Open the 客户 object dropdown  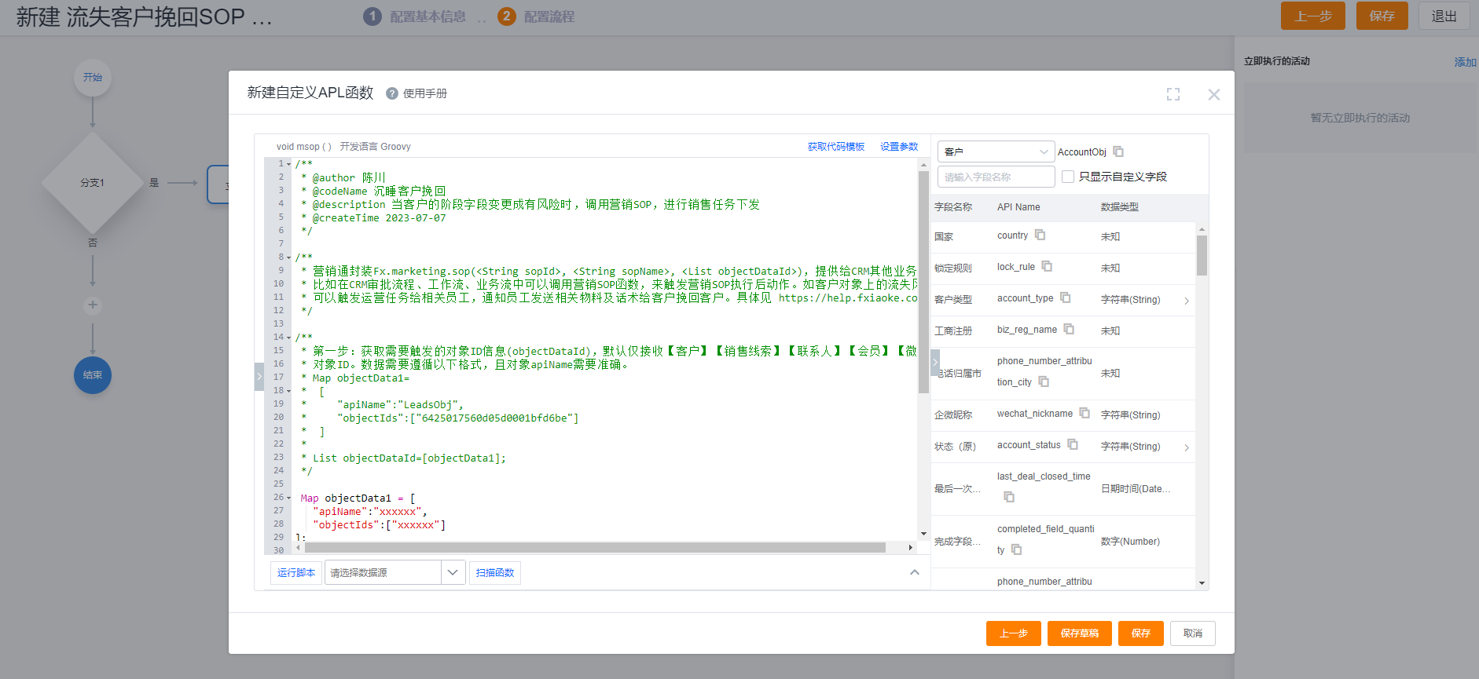pyautogui.click(x=996, y=151)
